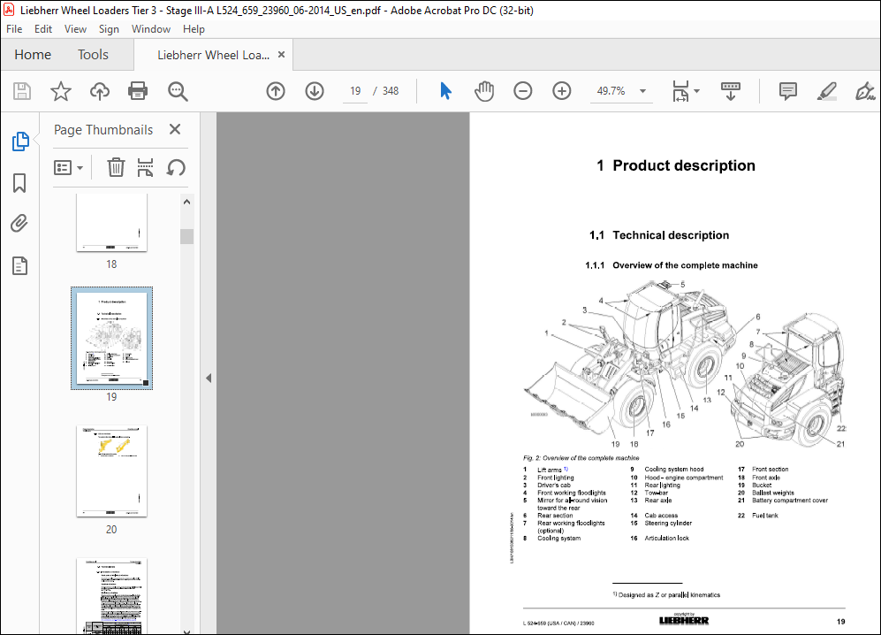The image size is (881, 635).
Task: Switch to the Tools tab
Action: tap(93, 55)
